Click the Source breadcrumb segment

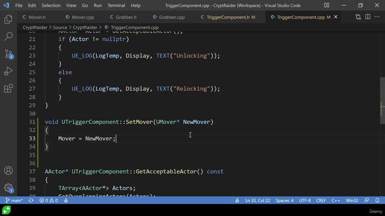point(60,28)
